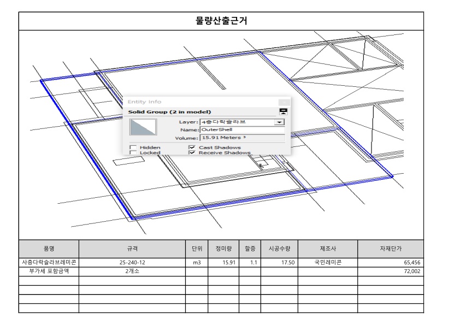Select the 품명 column header

tap(49, 249)
